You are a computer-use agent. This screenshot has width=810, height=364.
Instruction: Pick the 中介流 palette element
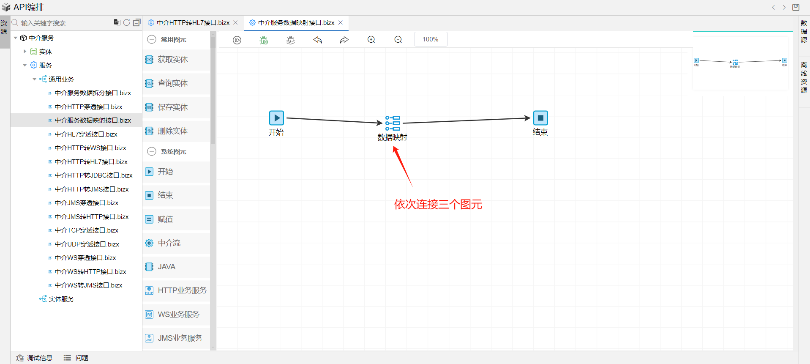pyautogui.click(x=176, y=243)
